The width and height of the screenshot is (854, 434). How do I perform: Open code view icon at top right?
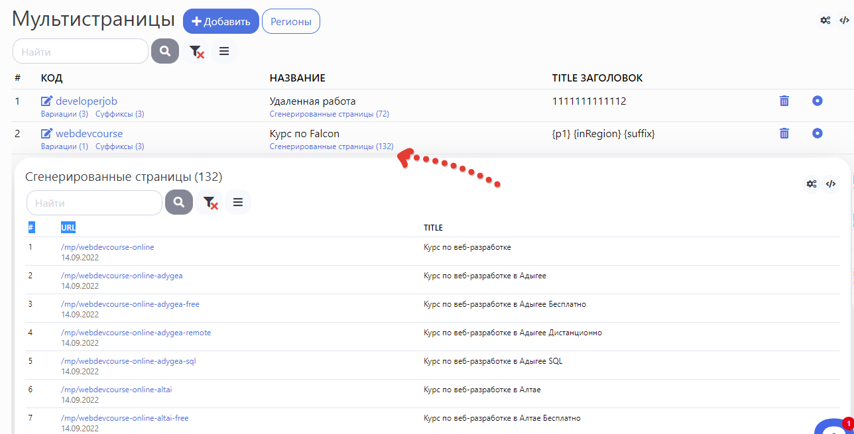pos(844,20)
